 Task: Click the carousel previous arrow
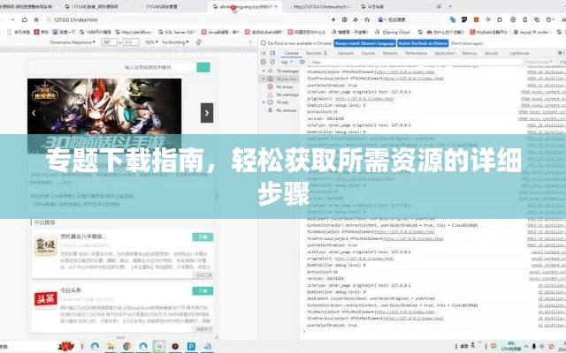[34, 113]
